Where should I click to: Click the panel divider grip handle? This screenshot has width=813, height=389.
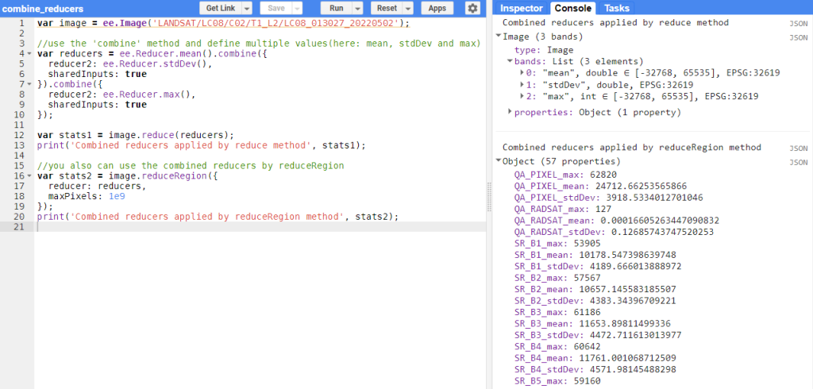coord(489,194)
